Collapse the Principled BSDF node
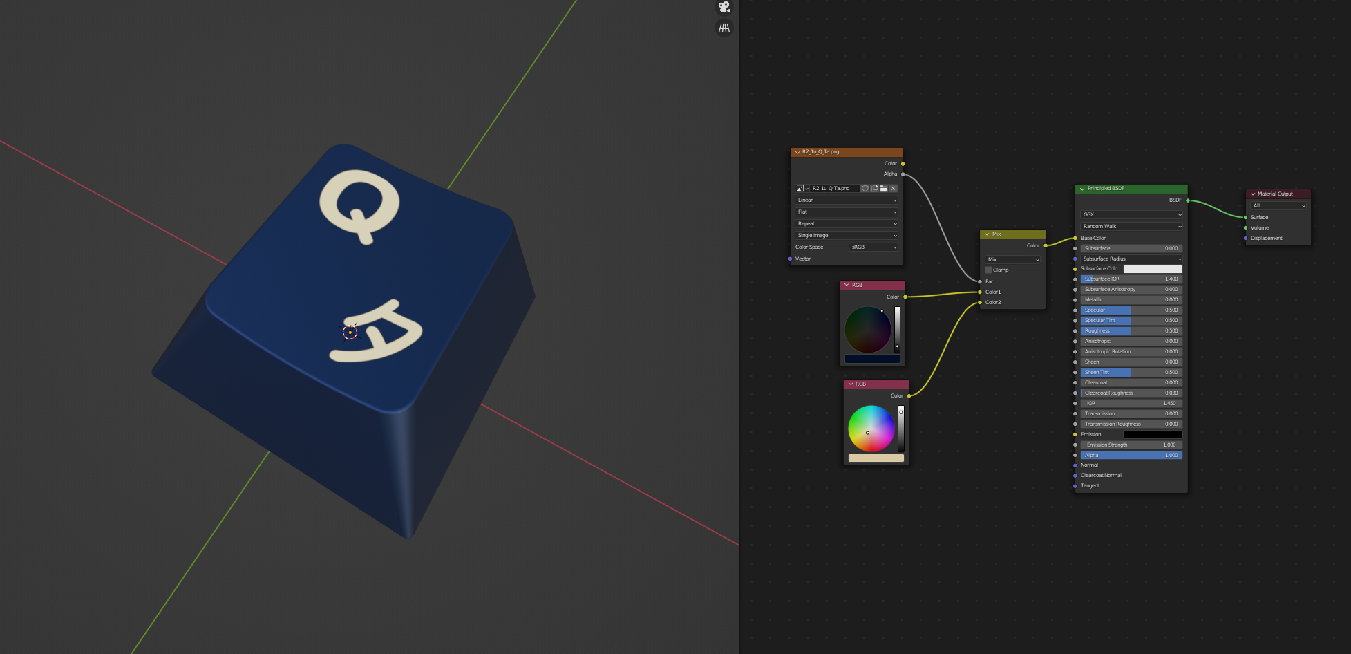The width and height of the screenshot is (1351, 654). tap(1082, 189)
